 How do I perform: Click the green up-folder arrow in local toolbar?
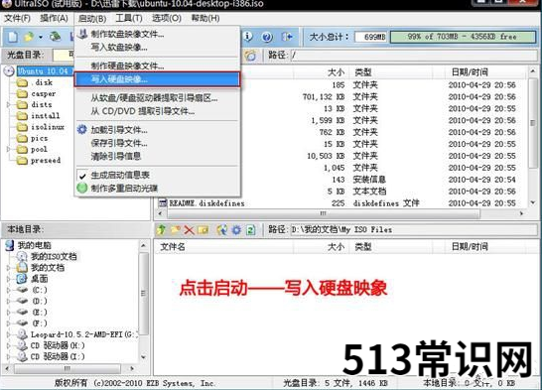pyautogui.click(x=161, y=229)
